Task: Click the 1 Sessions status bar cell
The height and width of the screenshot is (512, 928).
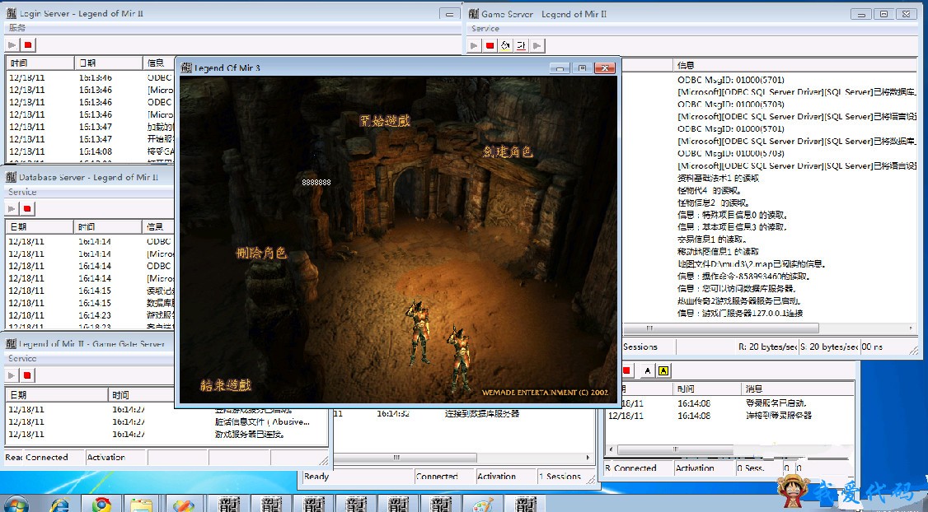Action: click(x=560, y=477)
